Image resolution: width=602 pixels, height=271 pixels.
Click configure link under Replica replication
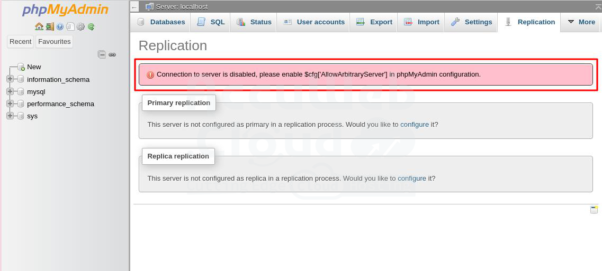pyautogui.click(x=411, y=179)
